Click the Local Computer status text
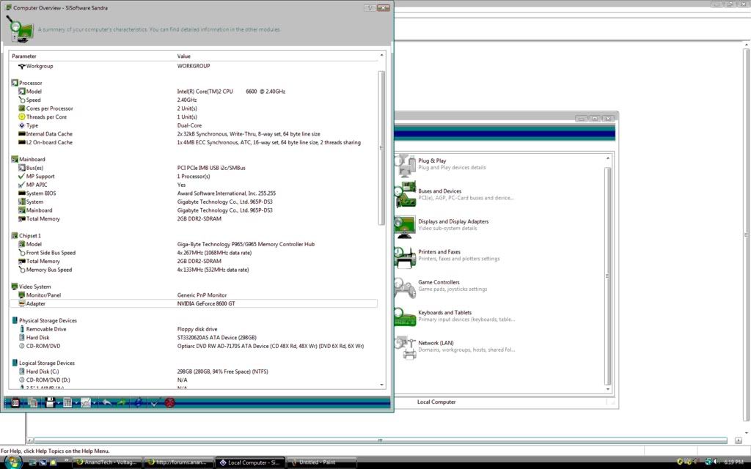This screenshot has height=469, width=751. [x=436, y=402]
